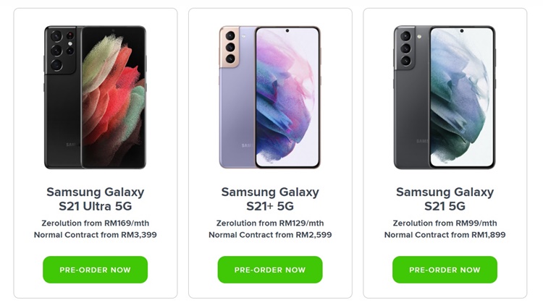
Task: Select the Samsung Galaxy S21 5G title
Action: coord(445,199)
